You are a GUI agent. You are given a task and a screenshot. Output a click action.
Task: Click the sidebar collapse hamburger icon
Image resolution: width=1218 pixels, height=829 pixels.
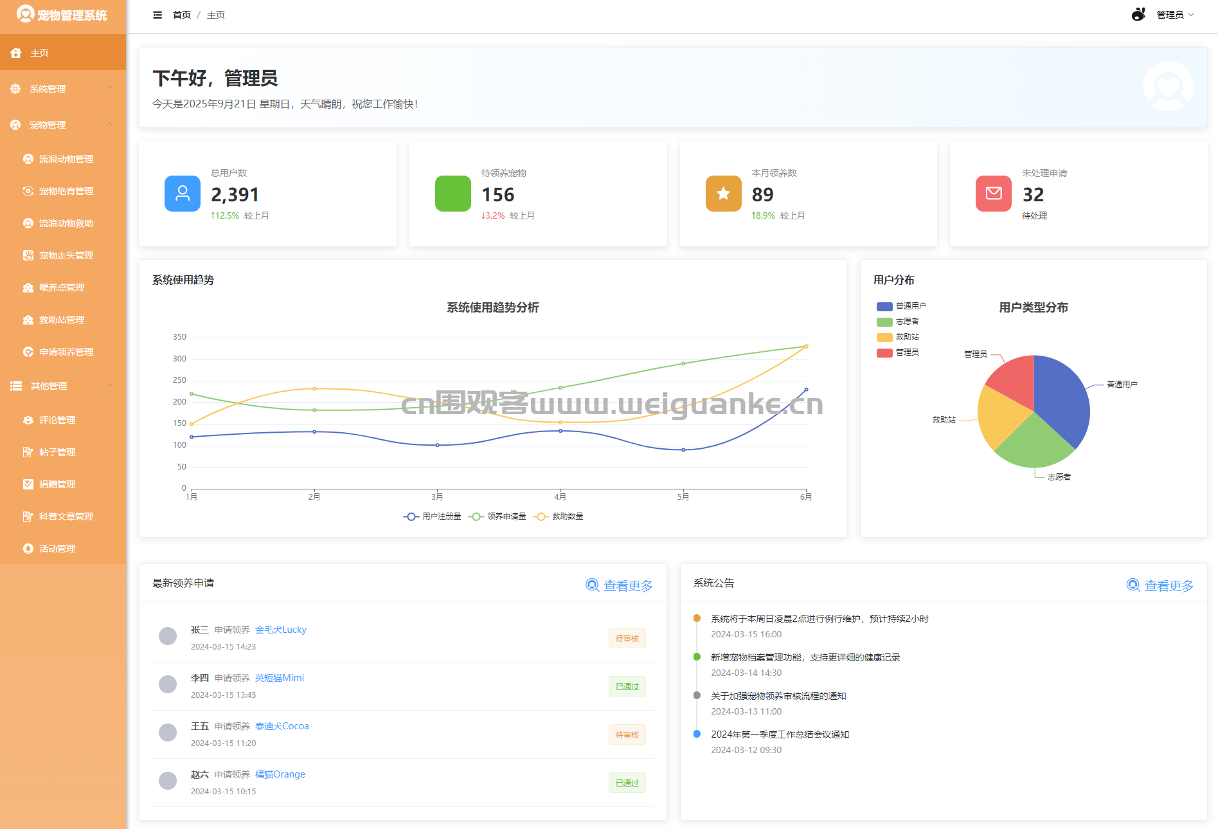[x=157, y=15]
